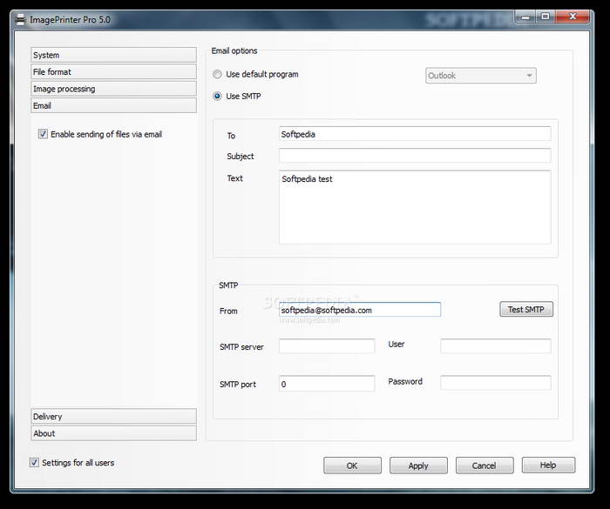Click the To input field
The width and height of the screenshot is (610, 509).
415,134
